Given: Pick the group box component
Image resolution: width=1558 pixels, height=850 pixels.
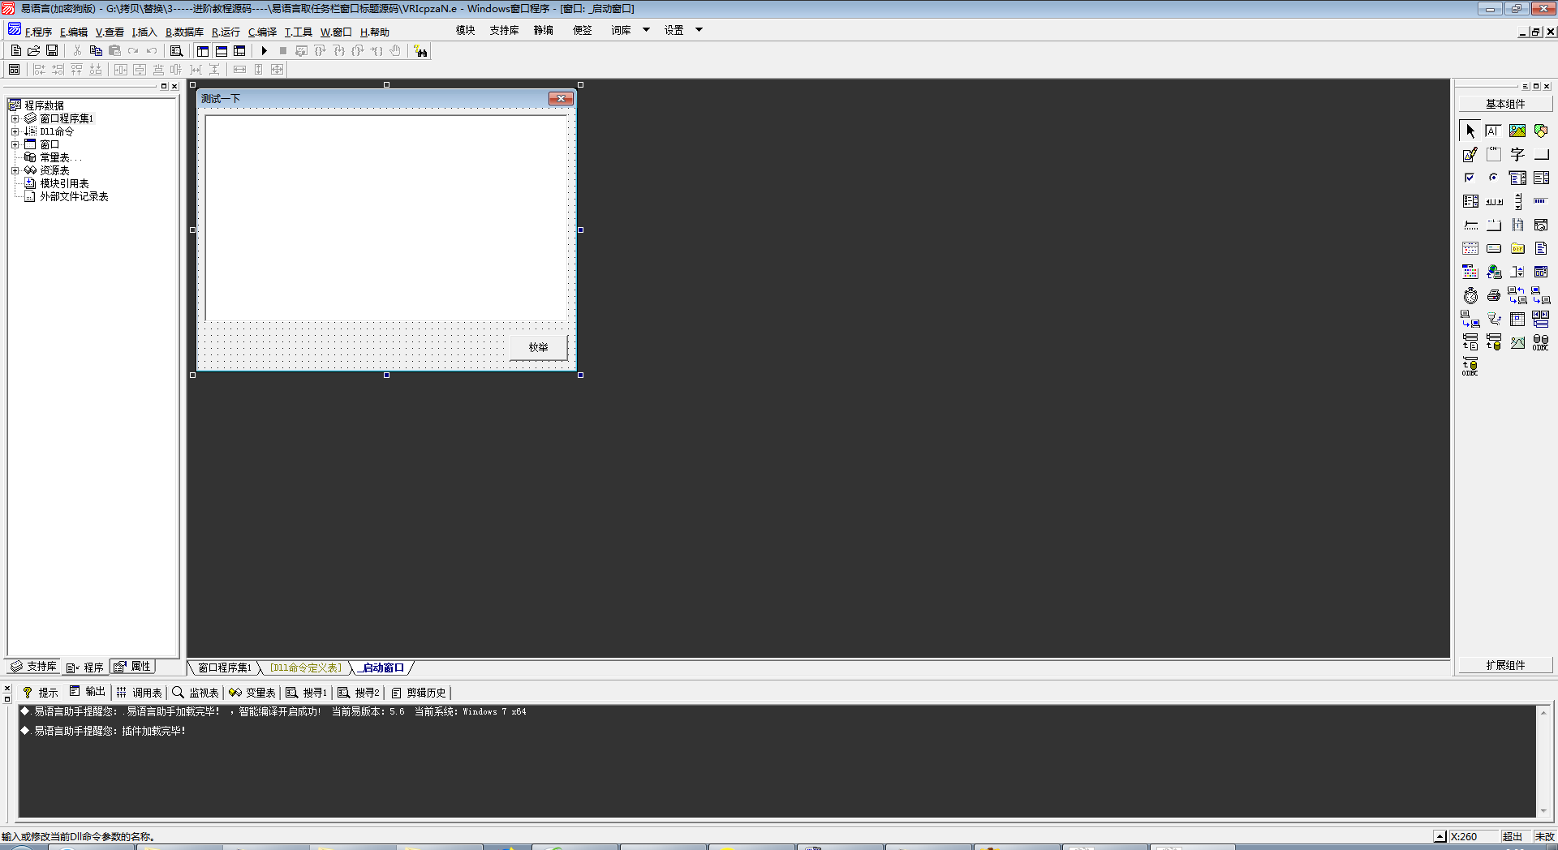Looking at the screenshot, I should [x=1494, y=154].
